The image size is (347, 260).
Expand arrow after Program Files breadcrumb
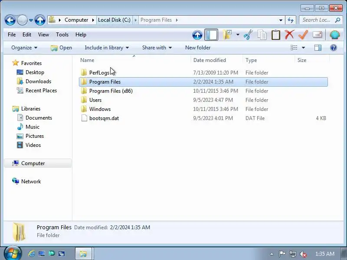point(177,20)
